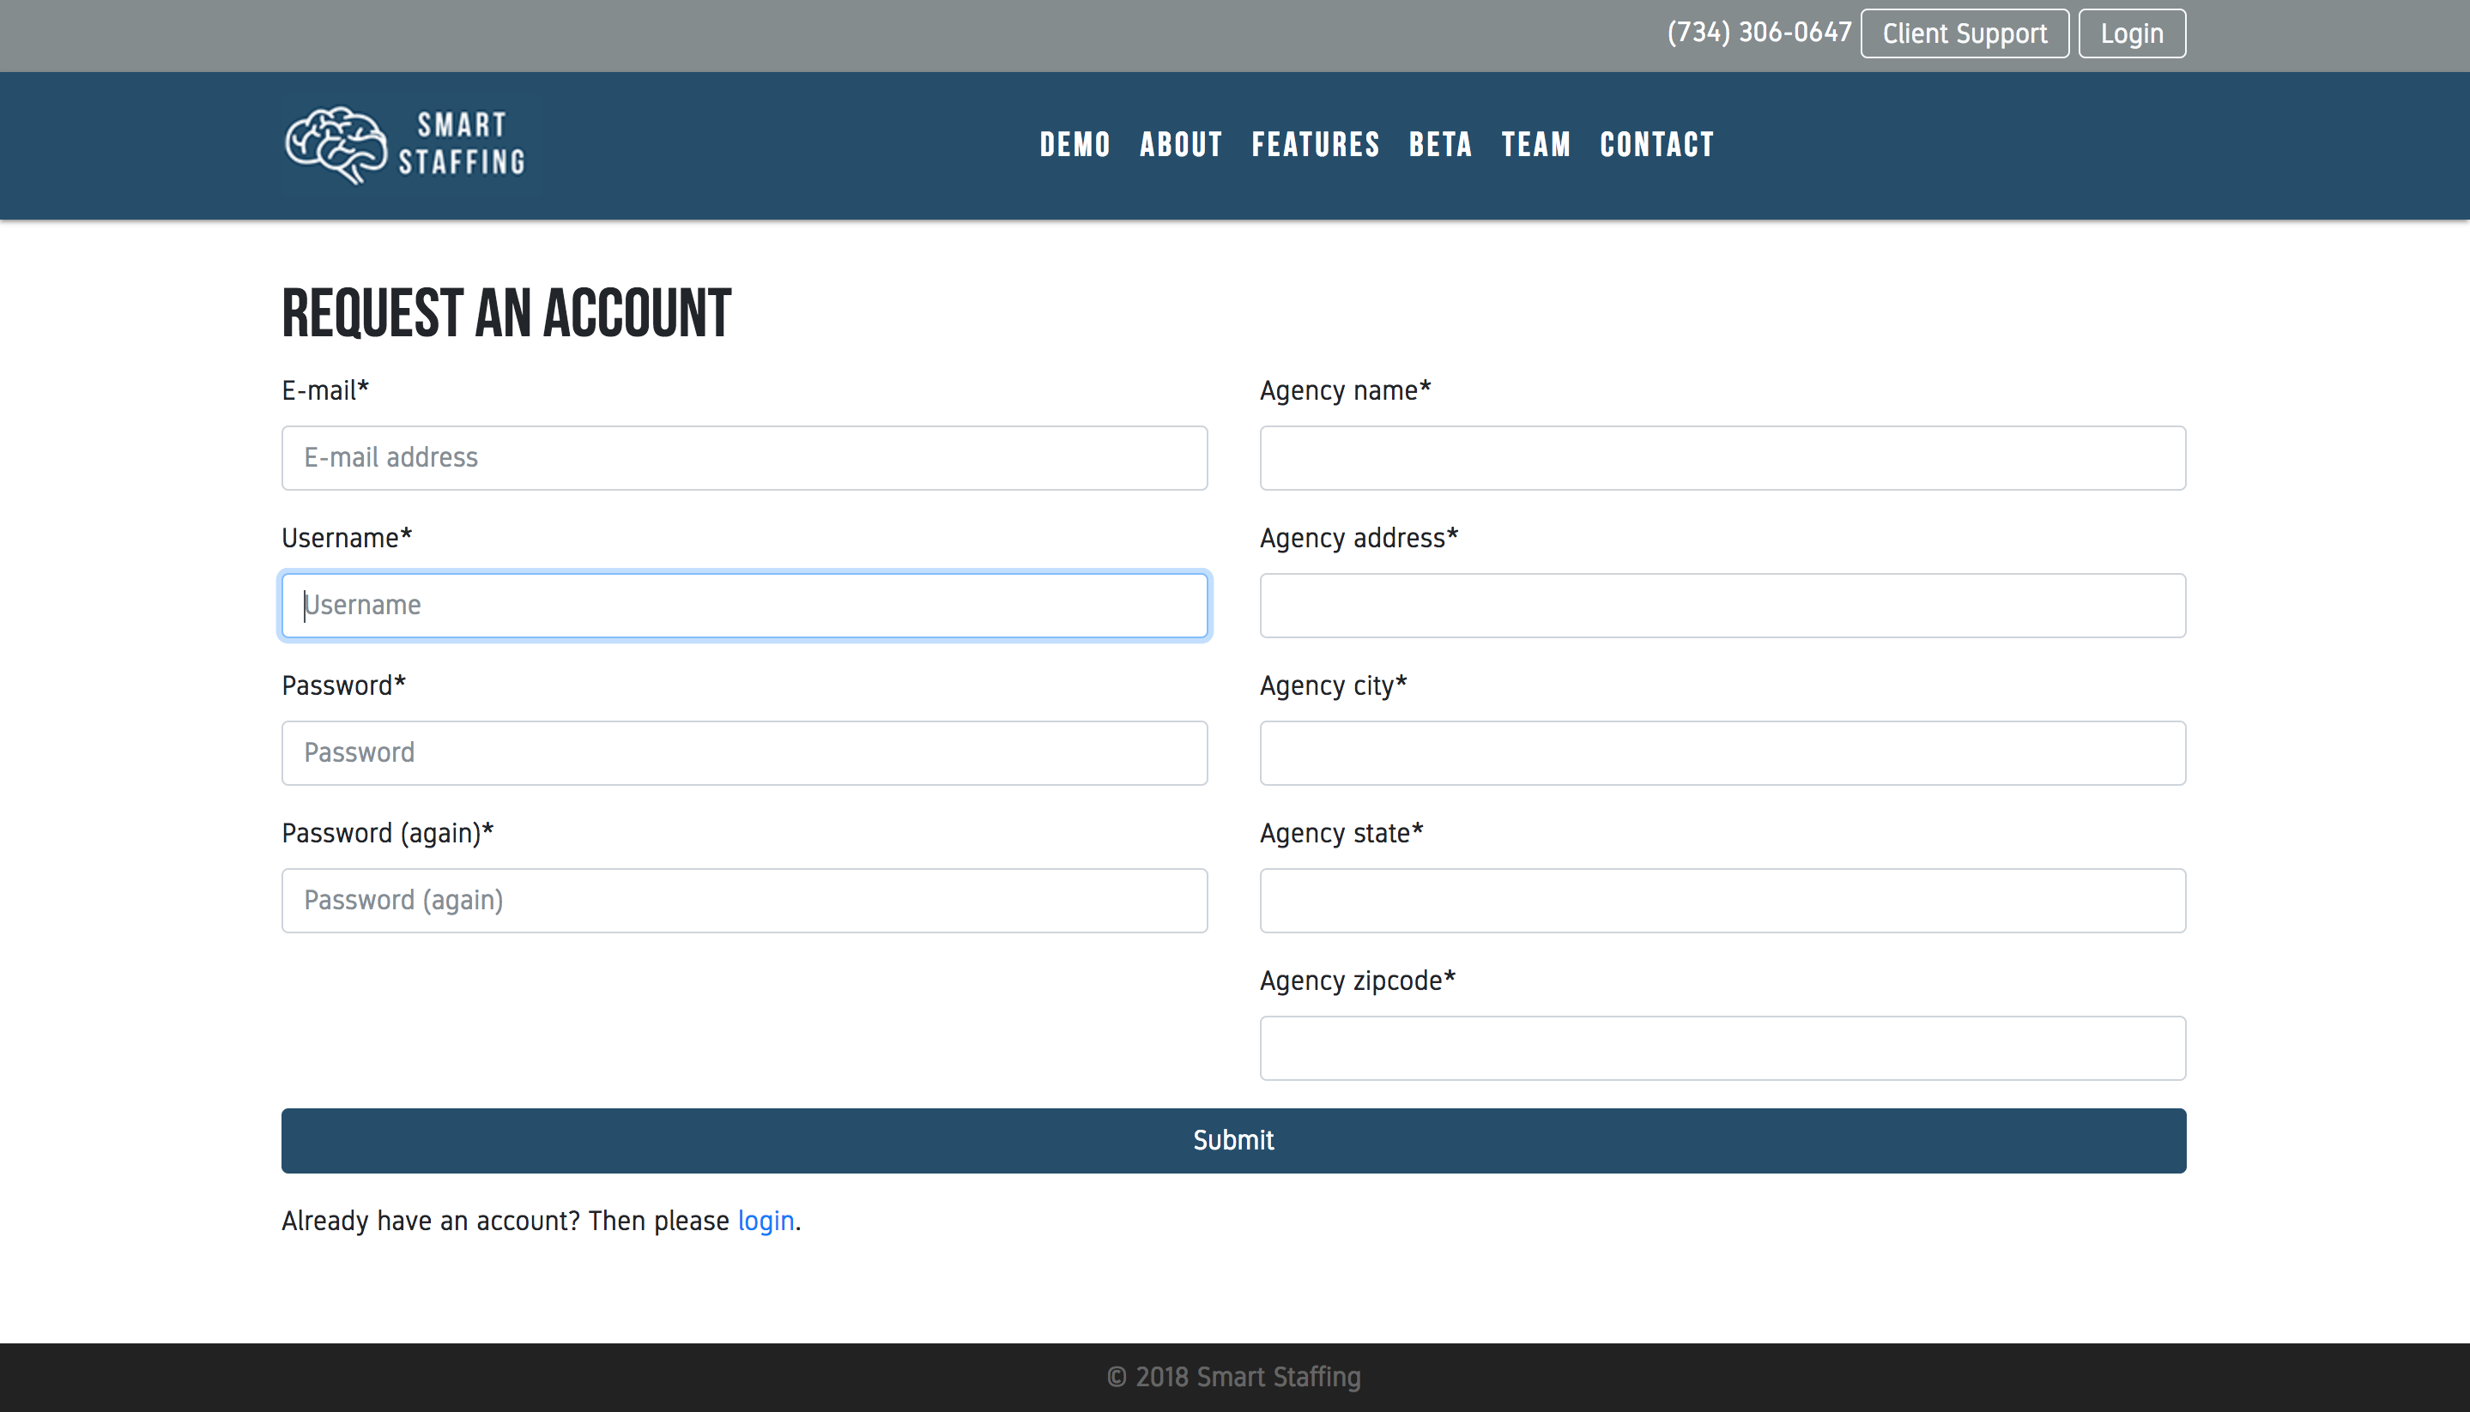Open the FEATURES navigation link
The width and height of the screenshot is (2470, 1412).
(x=1315, y=144)
